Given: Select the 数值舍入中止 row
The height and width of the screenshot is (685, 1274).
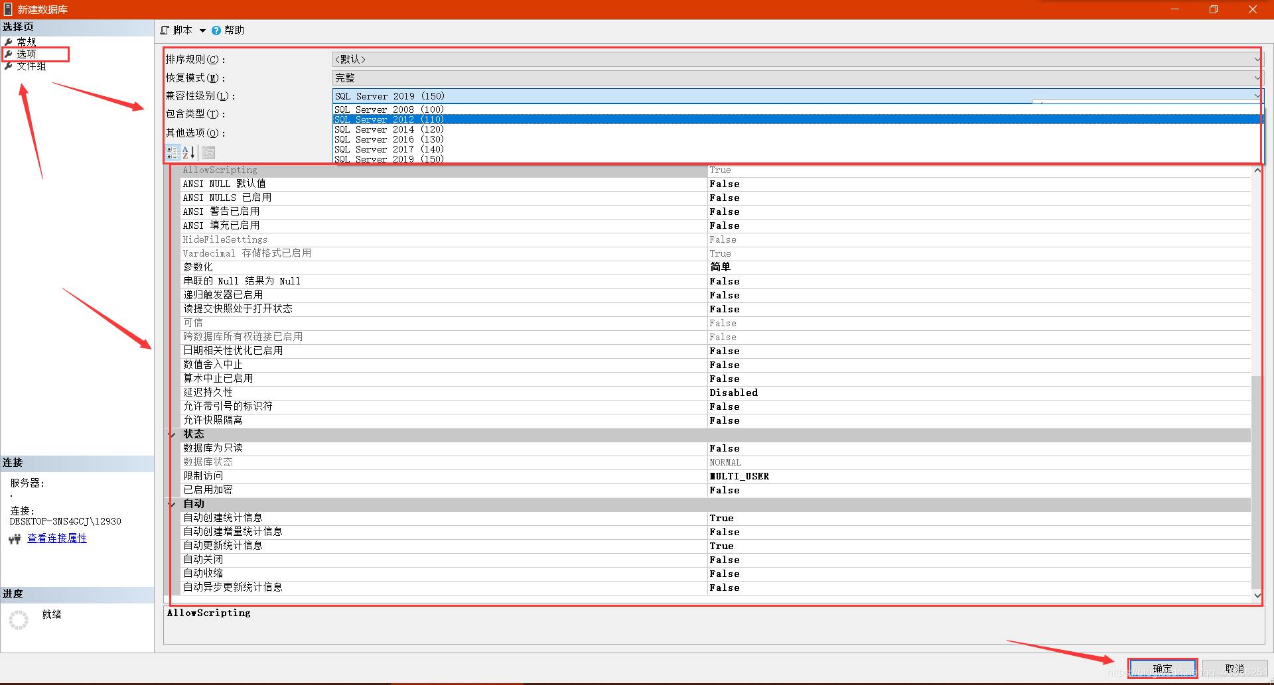Looking at the screenshot, I should (x=715, y=365).
